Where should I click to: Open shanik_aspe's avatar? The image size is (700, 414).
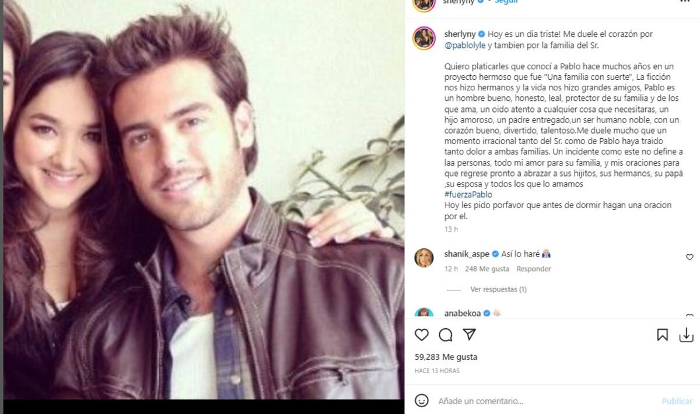pyautogui.click(x=423, y=257)
